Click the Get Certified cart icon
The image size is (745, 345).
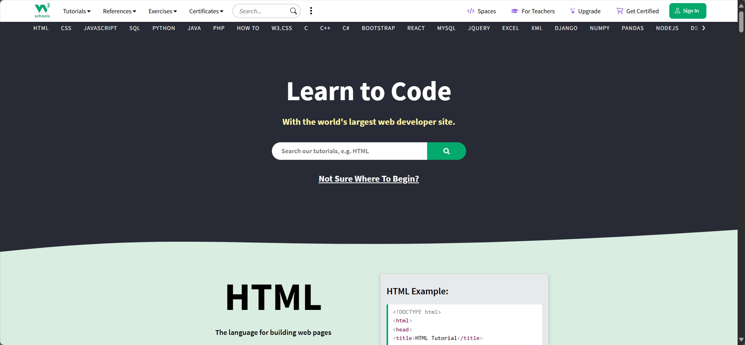(619, 11)
